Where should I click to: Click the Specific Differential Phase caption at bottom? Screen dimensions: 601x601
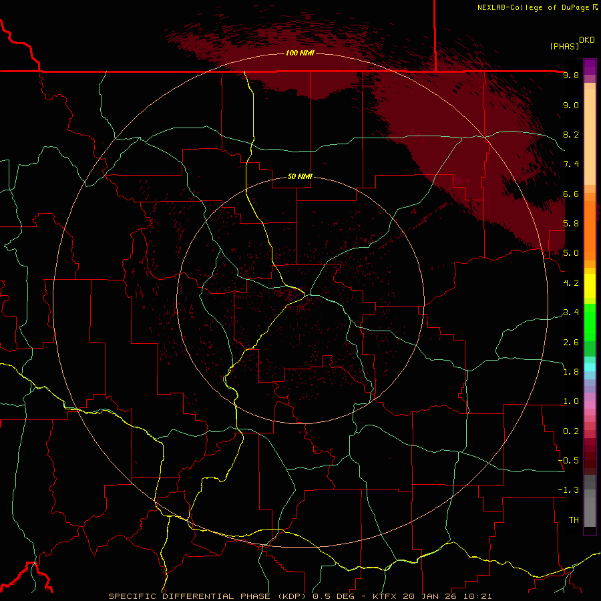coord(300,596)
